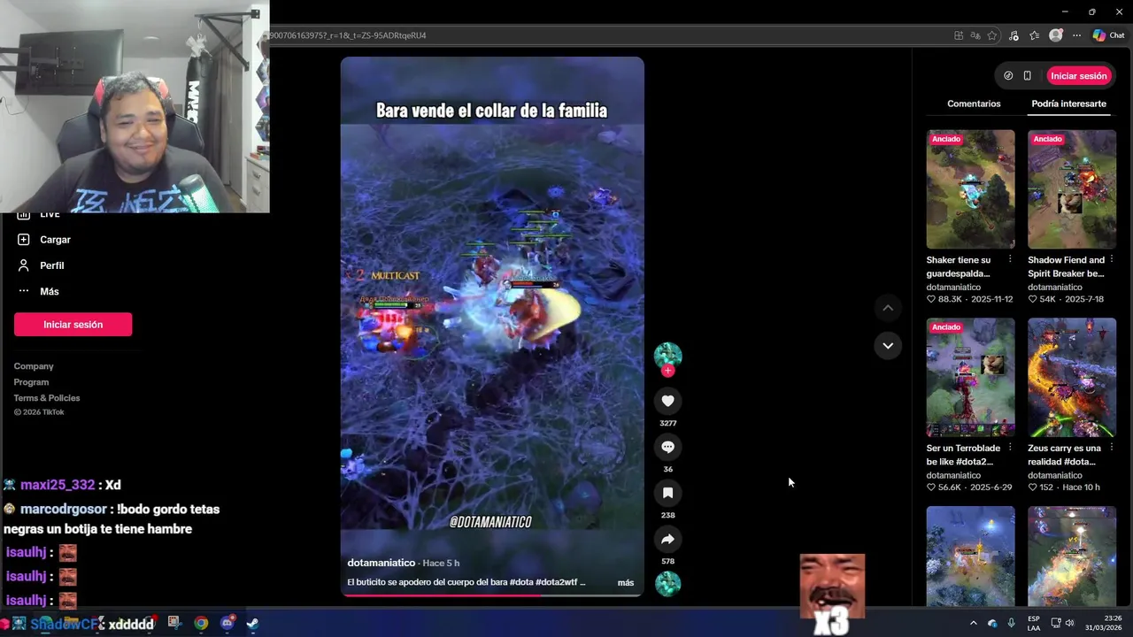Screen dimensions: 1133x637
Task: Open Edge settings three-dot menu
Action: (x=1076, y=35)
